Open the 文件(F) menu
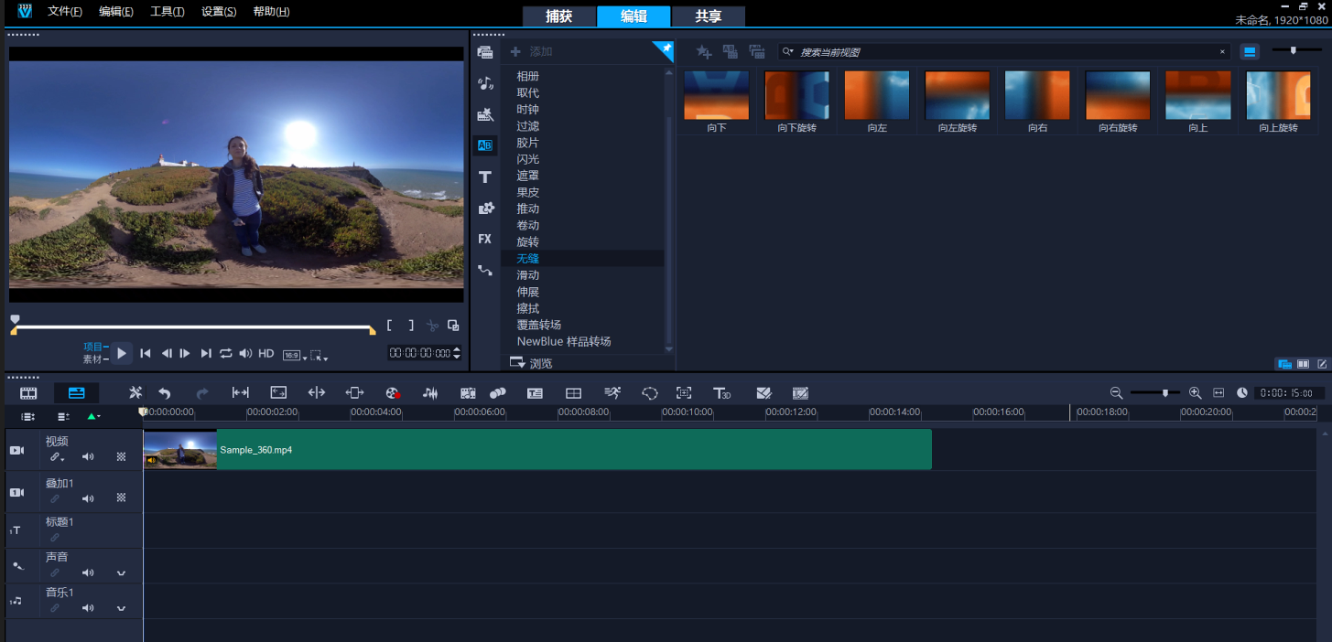The height and width of the screenshot is (642, 1332). (65, 12)
